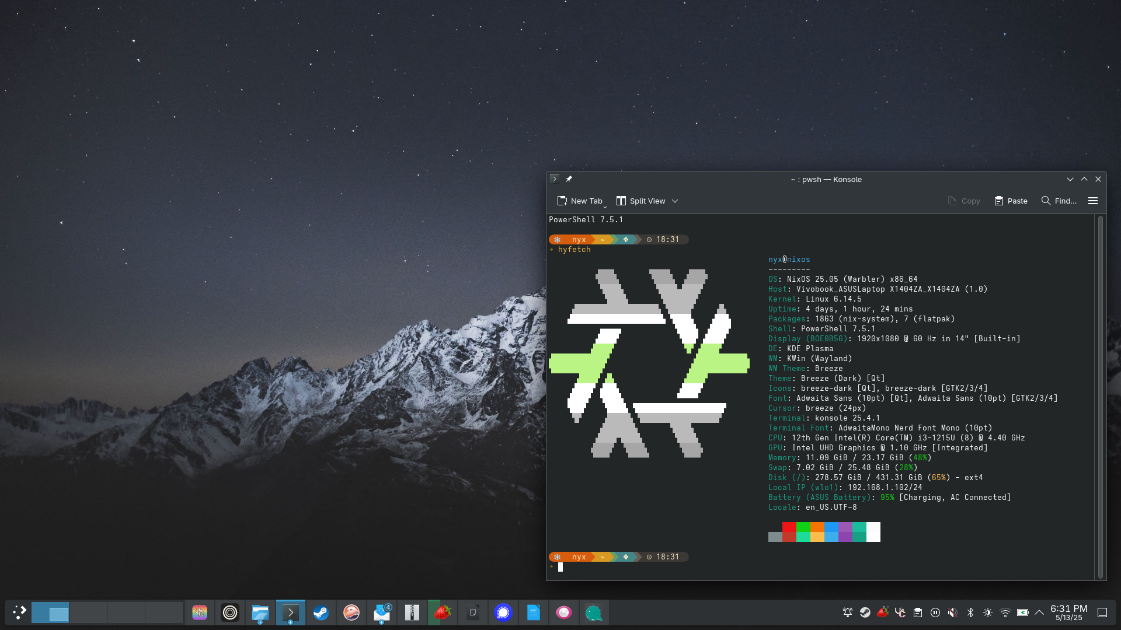Click the Konsole window menu icon
This screenshot has height=630, width=1121.
click(555, 179)
